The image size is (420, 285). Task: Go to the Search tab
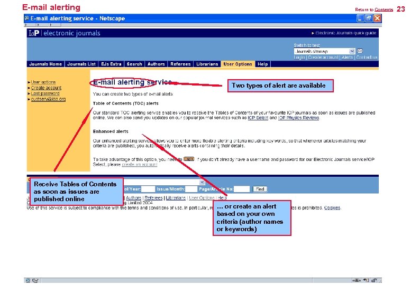tap(134, 64)
